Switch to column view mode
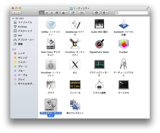Screen dimensions: 160x133 coord(52,13)
